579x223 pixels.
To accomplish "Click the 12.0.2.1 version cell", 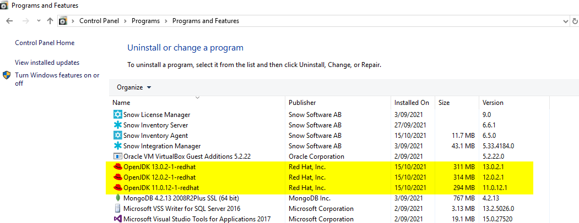I will (x=494, y=177).
